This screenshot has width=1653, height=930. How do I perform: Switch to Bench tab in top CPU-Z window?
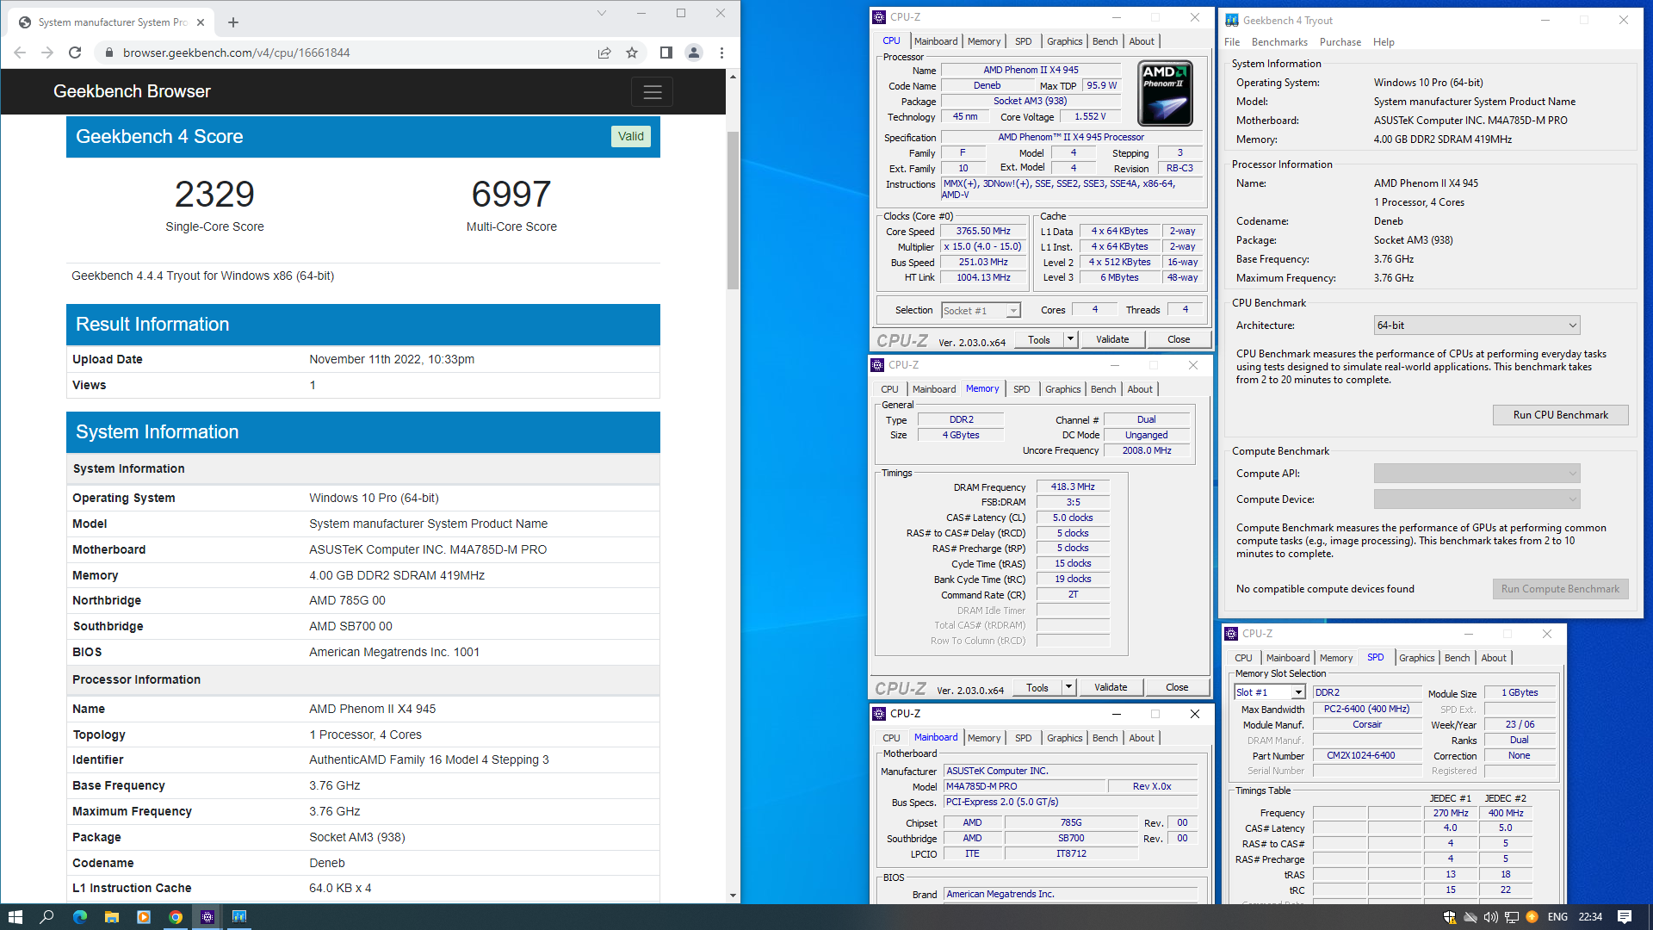[x=1105, y=41]
